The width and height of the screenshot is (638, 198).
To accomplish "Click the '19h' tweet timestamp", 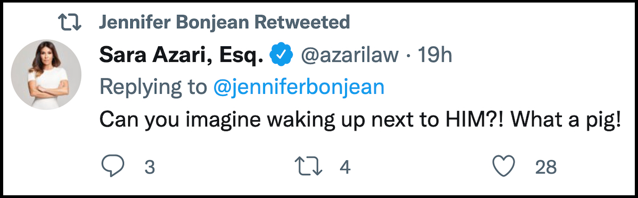I will click(435, 55).
